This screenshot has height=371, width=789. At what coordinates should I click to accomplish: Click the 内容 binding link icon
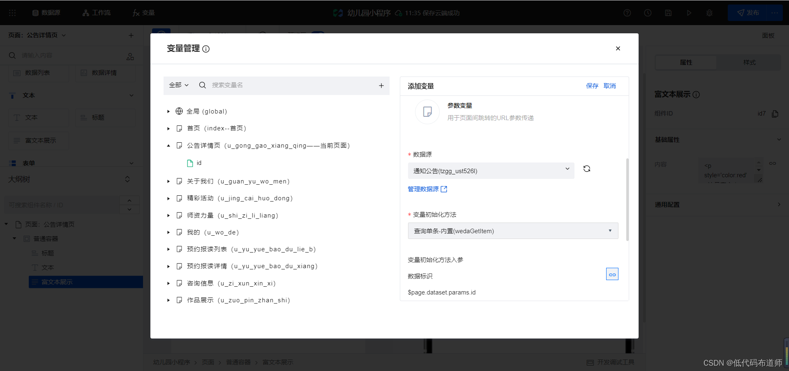coord(773,163)
